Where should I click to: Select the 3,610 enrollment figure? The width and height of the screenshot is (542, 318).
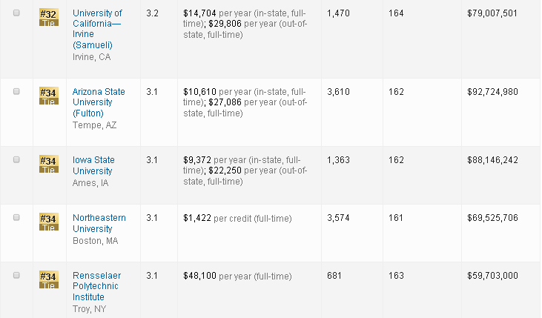pyautogui.click(x=339, y=91)
